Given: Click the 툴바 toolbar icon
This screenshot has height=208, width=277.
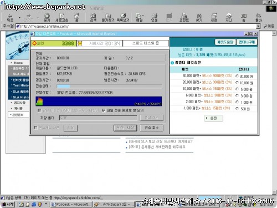Looking at the screenshot, I should point(259,18).
